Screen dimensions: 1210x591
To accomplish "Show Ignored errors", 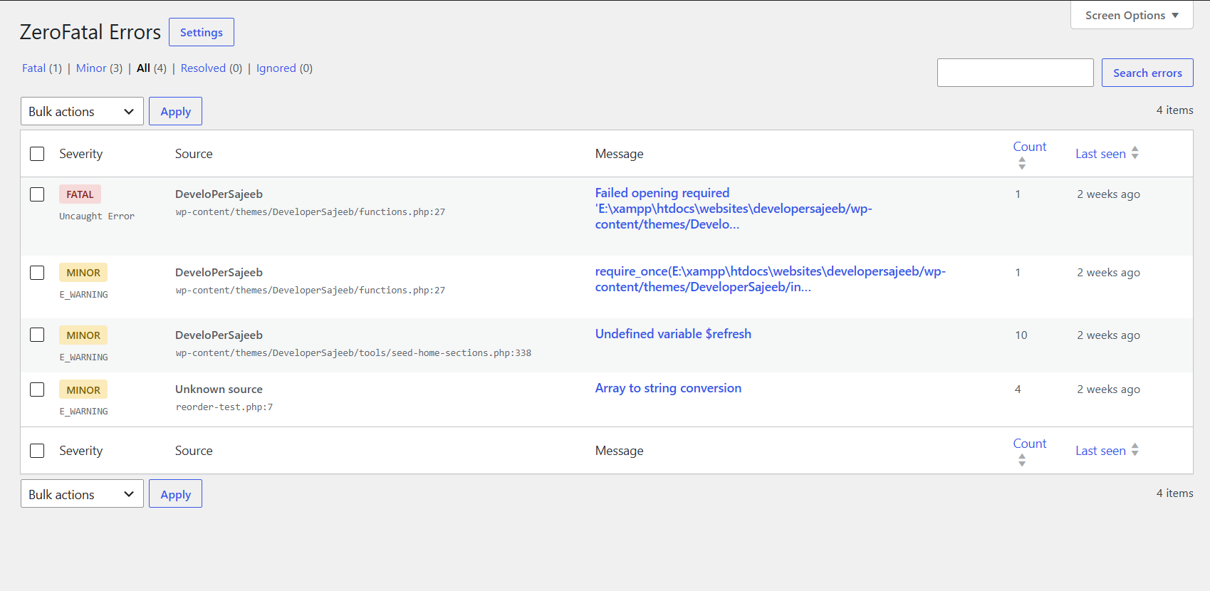I will click(x=276, y=68).
